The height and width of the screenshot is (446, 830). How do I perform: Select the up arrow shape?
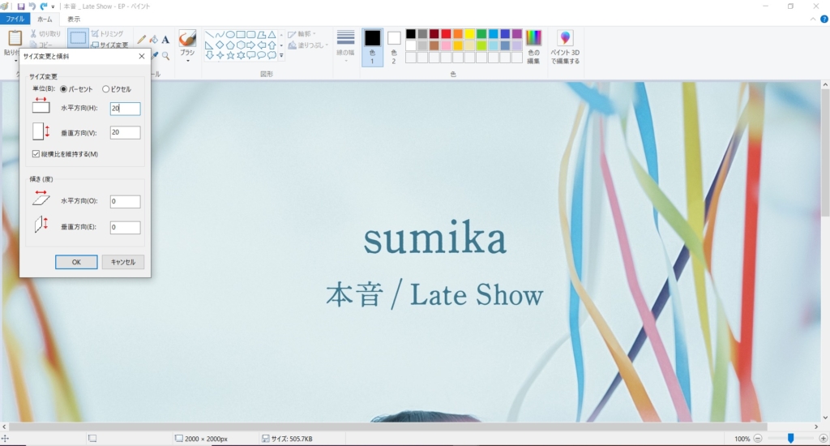272,45
